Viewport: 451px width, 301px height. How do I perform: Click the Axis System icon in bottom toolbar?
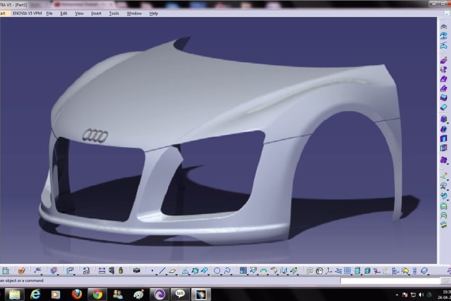tap(329, 271)
